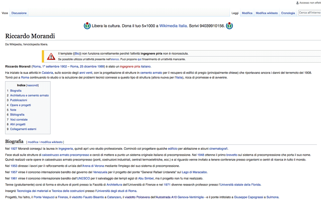
Task: Open the Wikimedia Italia banner link
Action: click(x=173, y=26)
